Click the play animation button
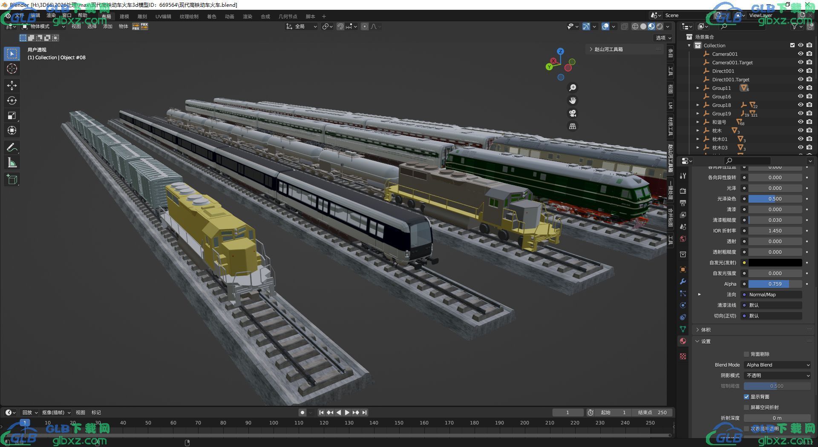Image resolution: width=818 pixels, height=447 pixels. point(347,413)
